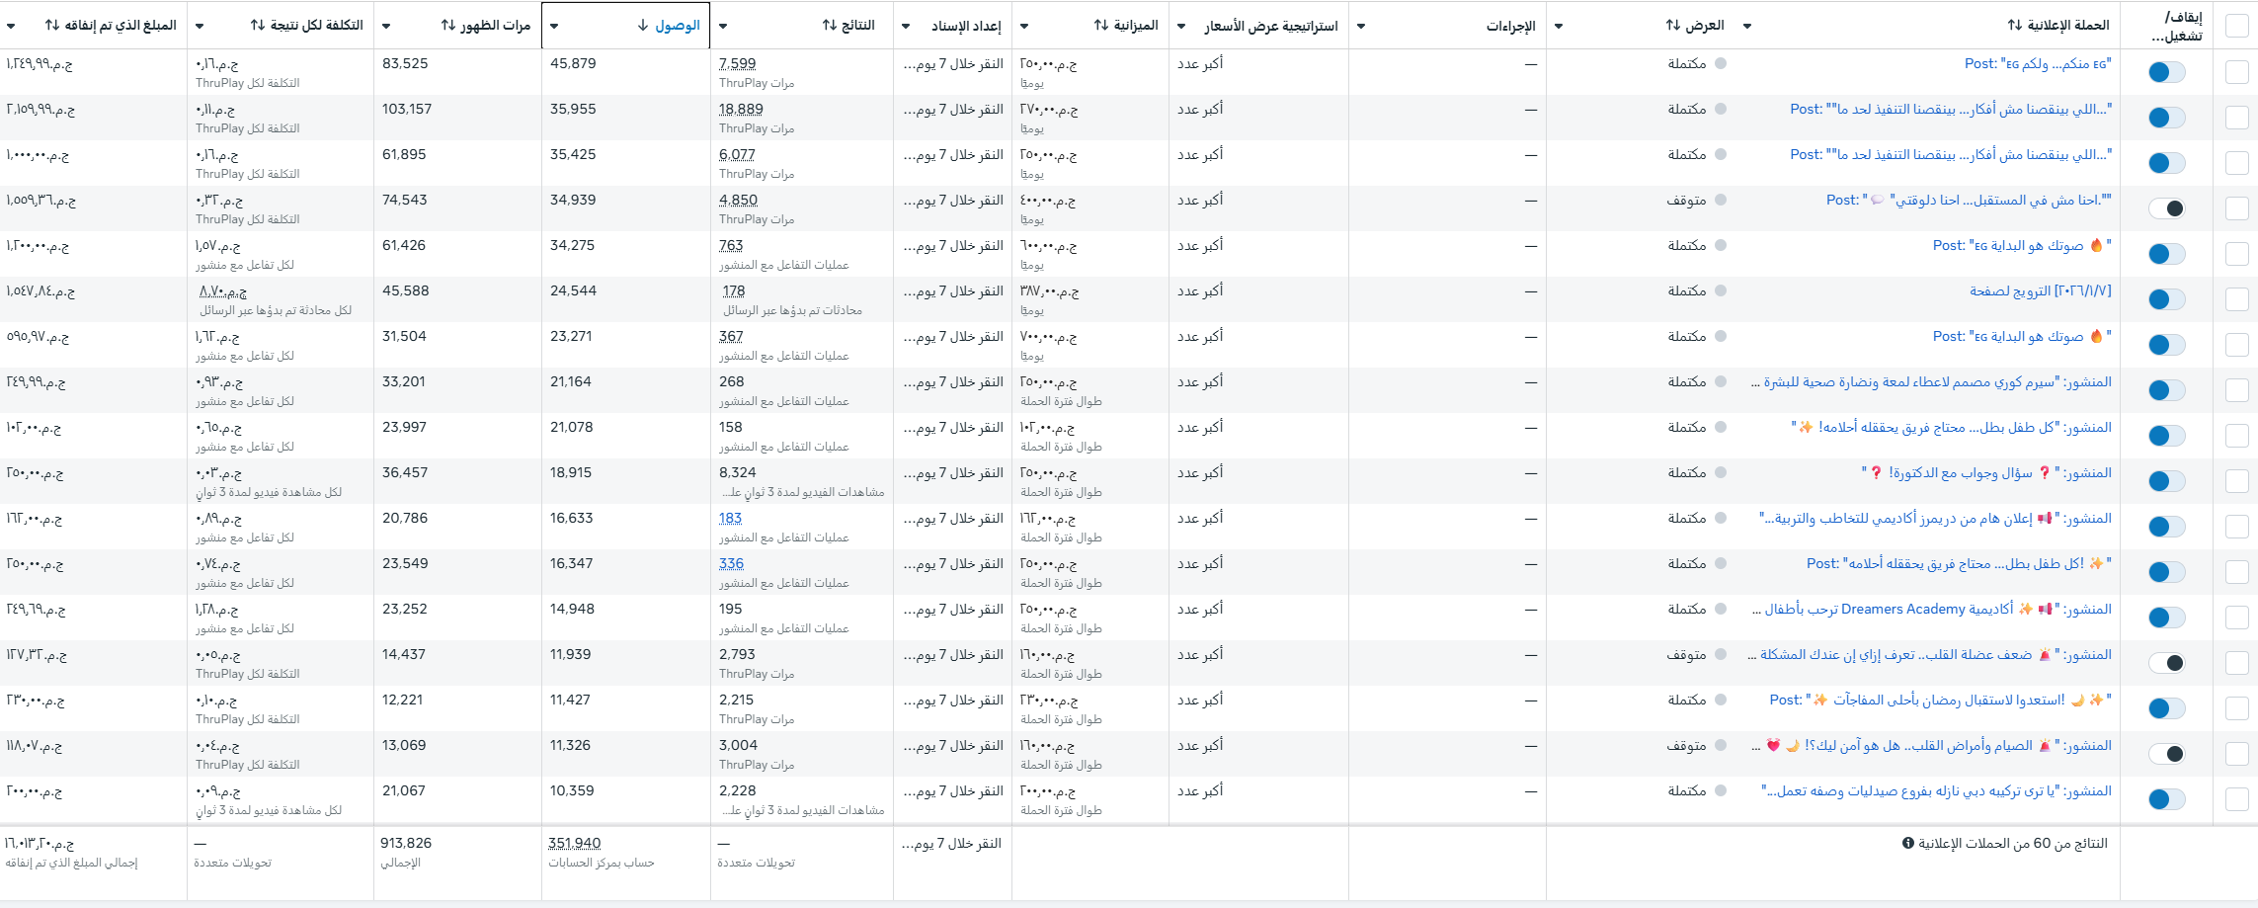Toggle the campaign الترويج لصفحة [٢٠٢٦/١/٧]
The height and width of the screenshot is (908, 2258).
point(2167,299)
